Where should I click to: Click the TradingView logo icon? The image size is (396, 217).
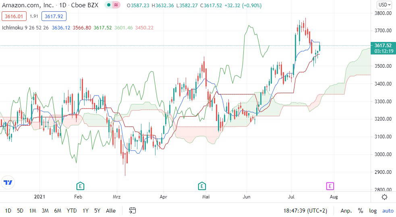click(x=8, y=182)
